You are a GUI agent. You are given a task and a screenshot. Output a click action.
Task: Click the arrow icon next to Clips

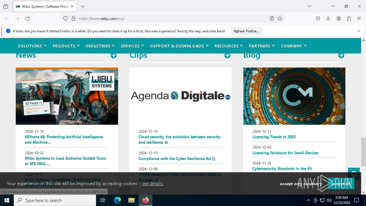[x=227, y=56]
